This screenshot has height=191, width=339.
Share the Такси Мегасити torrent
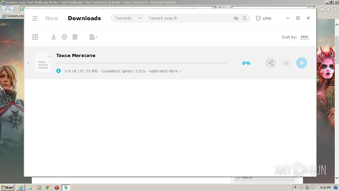[x=271, y=63]
